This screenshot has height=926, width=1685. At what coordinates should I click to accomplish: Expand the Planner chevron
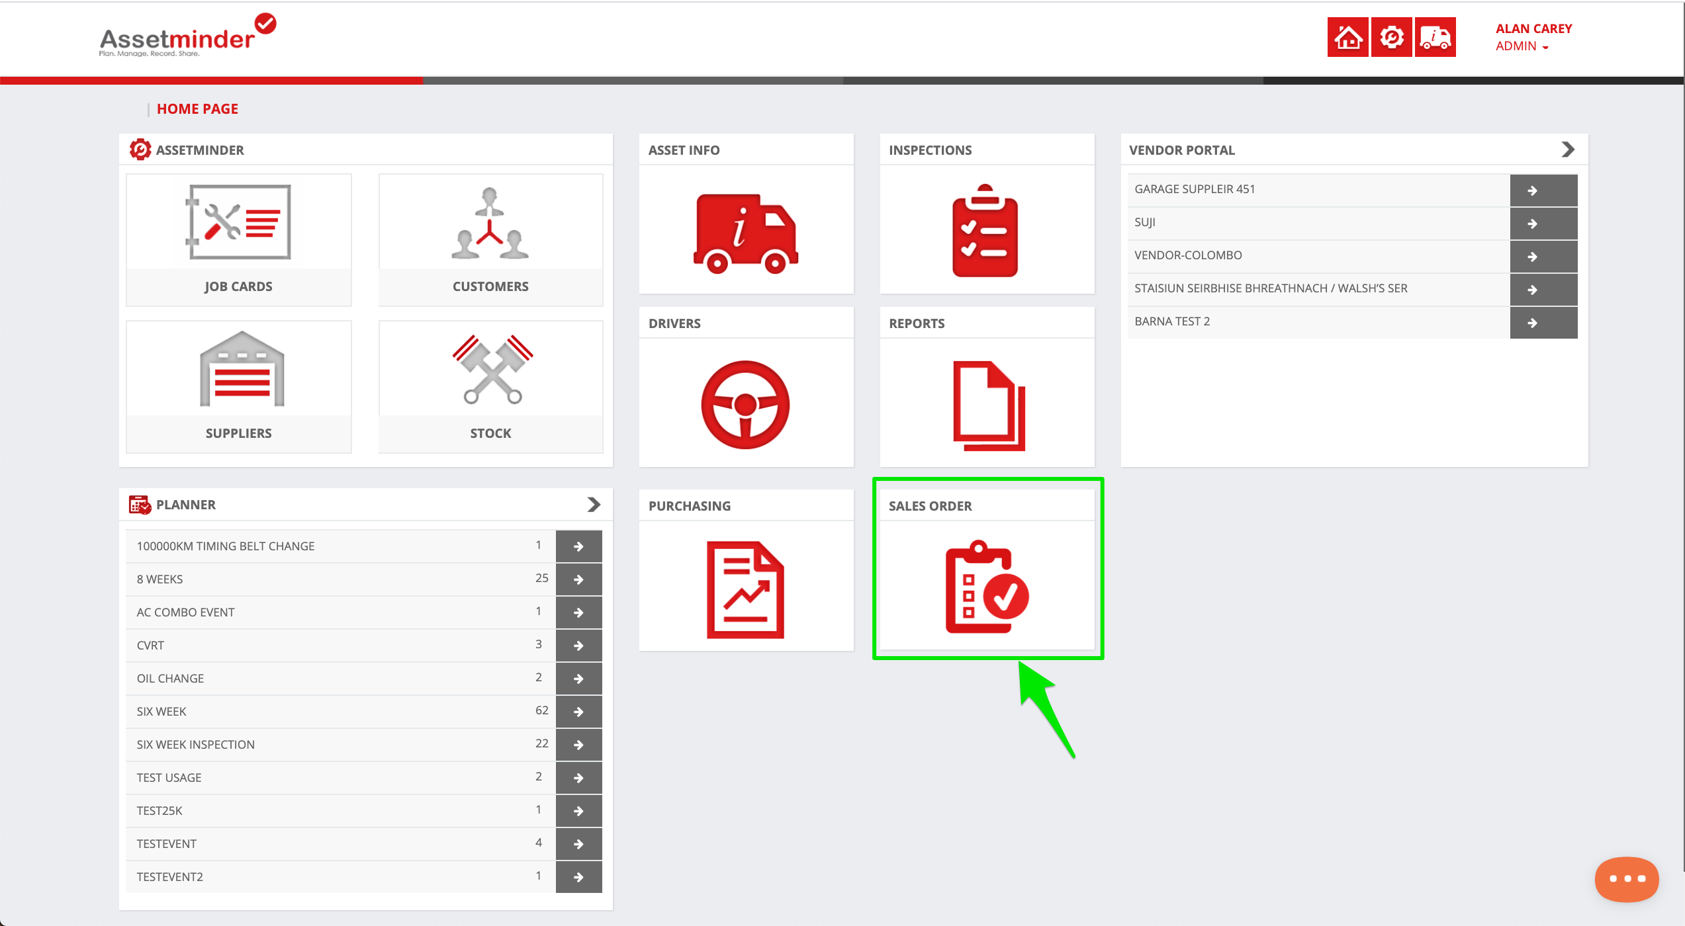594,505
